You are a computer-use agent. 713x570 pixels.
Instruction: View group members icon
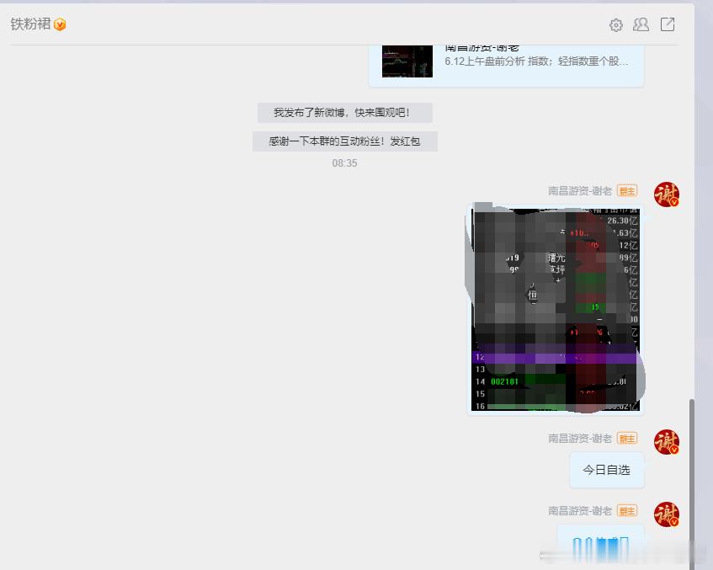641,24
